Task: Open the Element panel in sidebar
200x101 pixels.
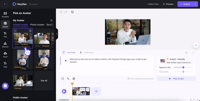Action: tap(5, 45)
